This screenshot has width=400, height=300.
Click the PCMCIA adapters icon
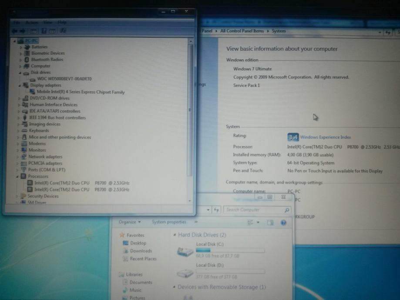24,163
